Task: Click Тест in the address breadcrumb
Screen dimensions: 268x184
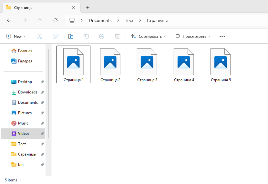Action: tap(129, 20)
